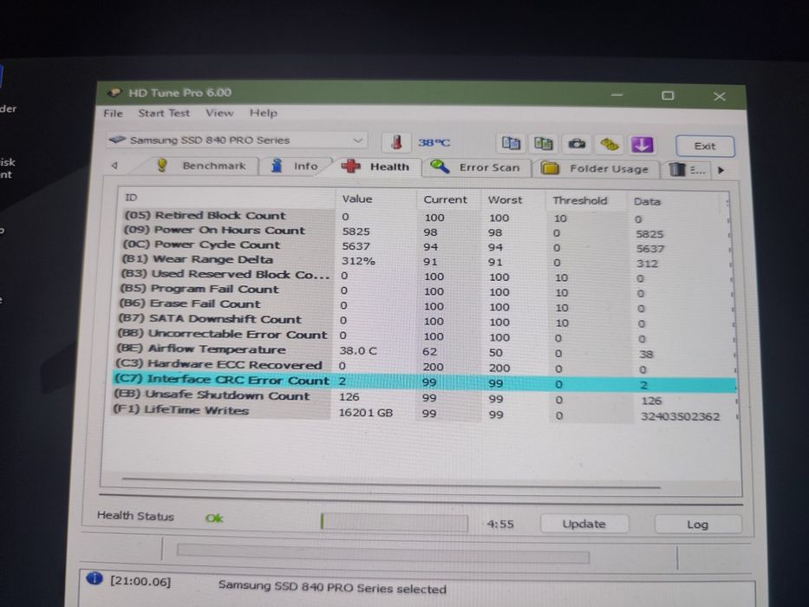Click the green Ok health status text
Image resolution: width=809 pixels, height=607 pixels.
214,518
